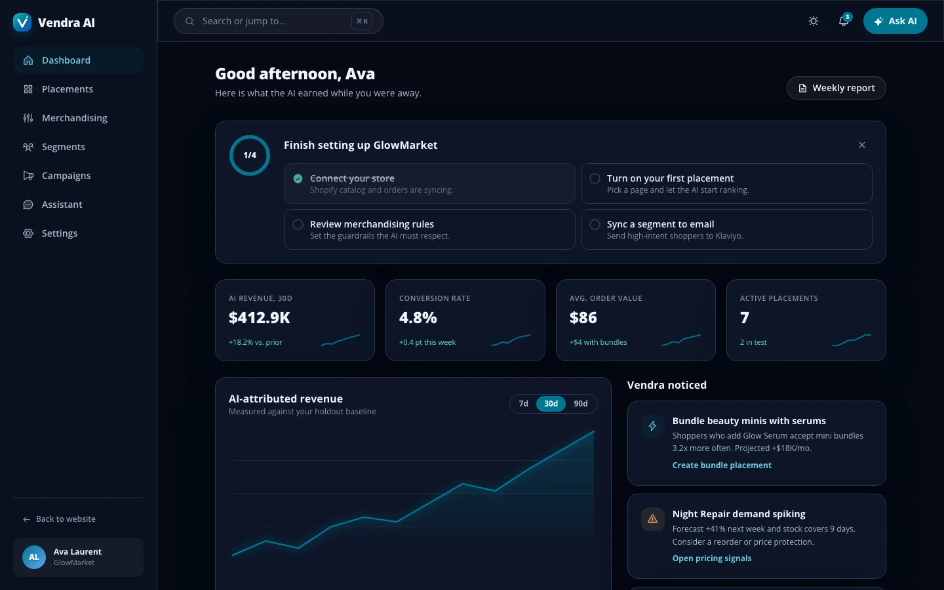944x590 pixels.
Task: Click the Dashboard home icon
Action: coord(28,60)
